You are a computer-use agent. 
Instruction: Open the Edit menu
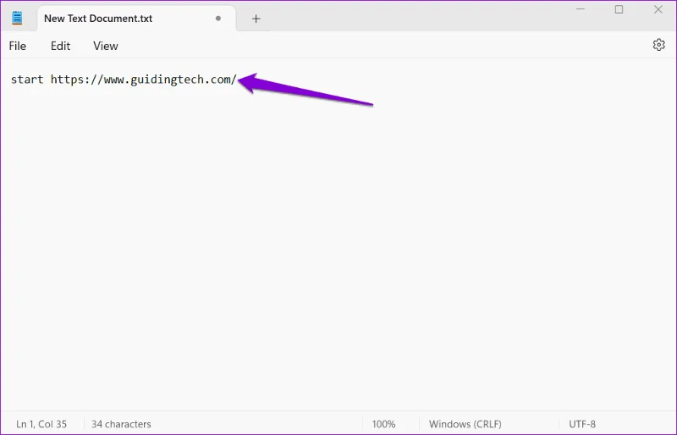60,46
